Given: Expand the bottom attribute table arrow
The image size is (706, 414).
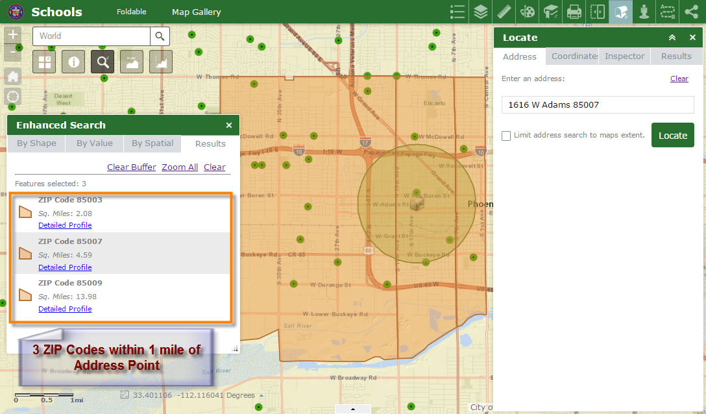Looking at the screenshot, I should tap(352, 409).
